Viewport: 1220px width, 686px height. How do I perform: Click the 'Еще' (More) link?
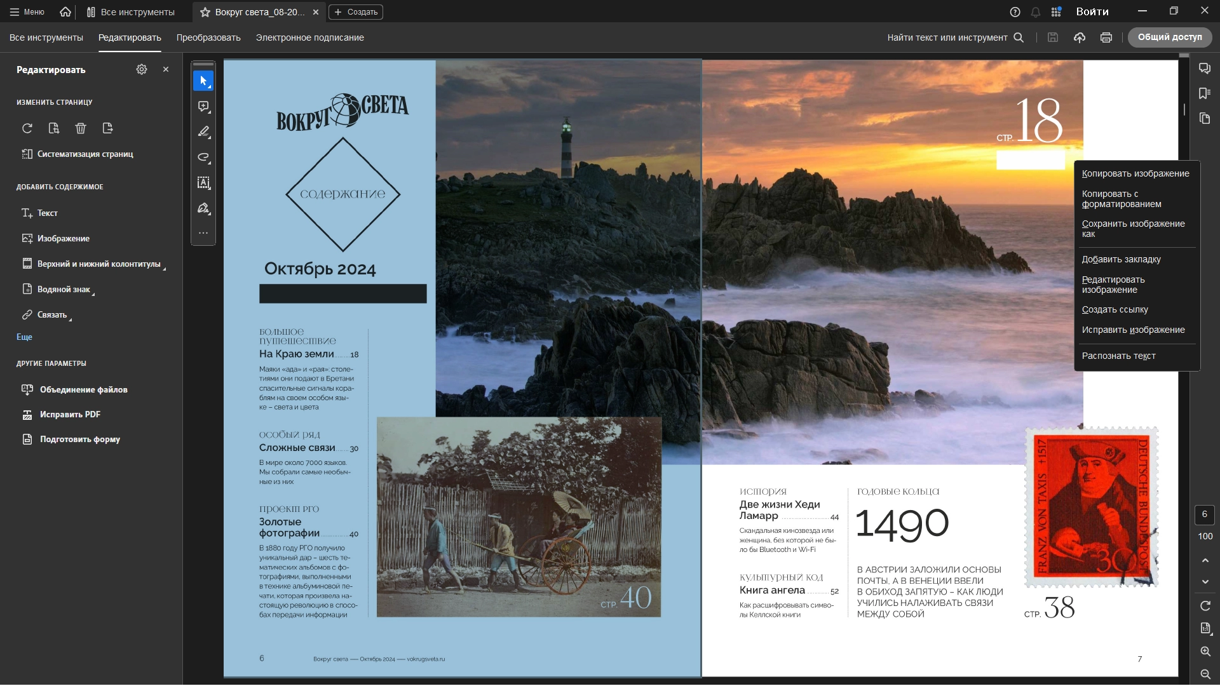tap(24, 337)
